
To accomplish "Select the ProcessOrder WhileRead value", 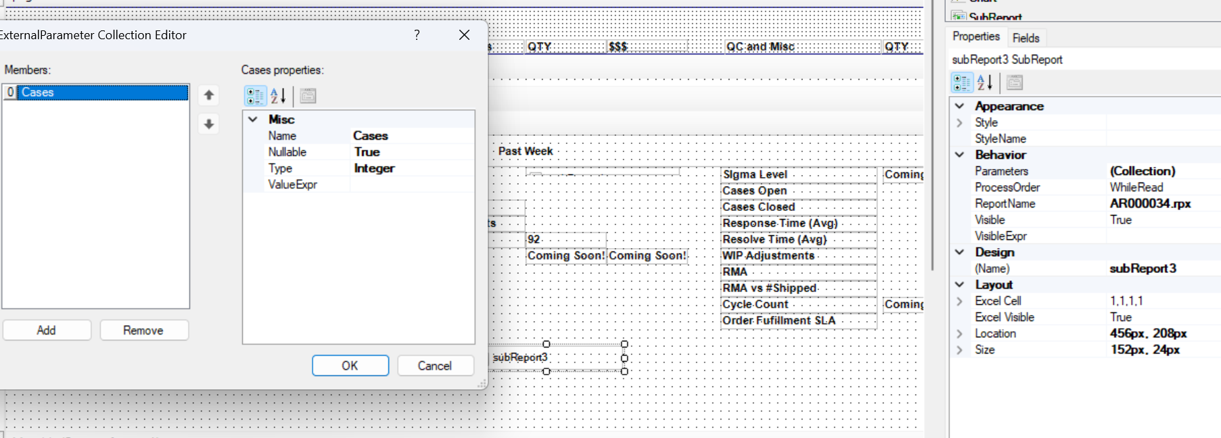I will [x=1164, y=187].
